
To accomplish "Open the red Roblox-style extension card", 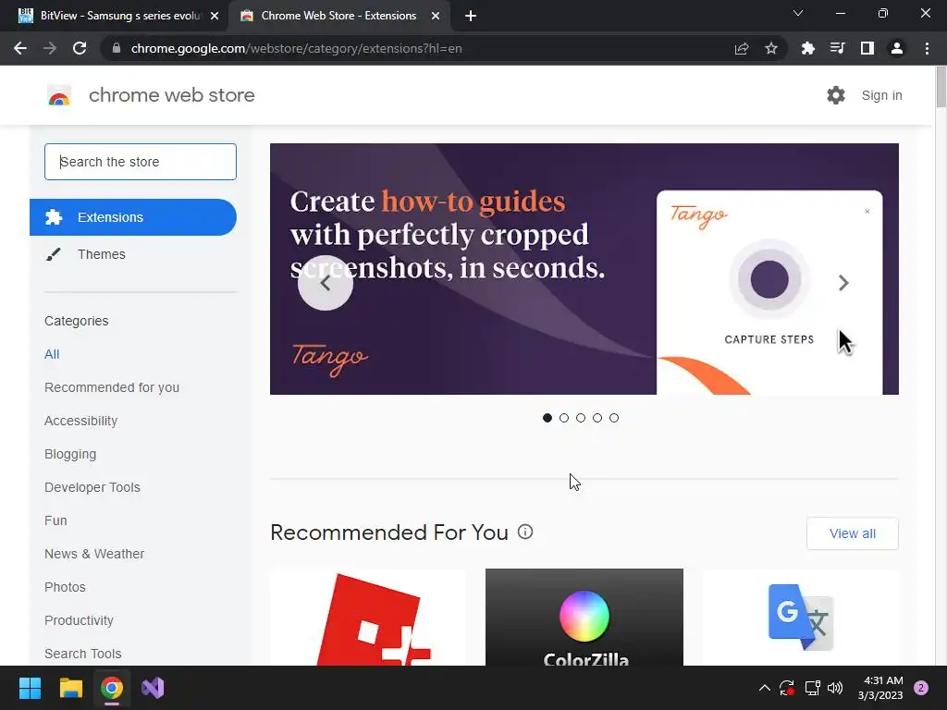I will (x=368, y=617).
